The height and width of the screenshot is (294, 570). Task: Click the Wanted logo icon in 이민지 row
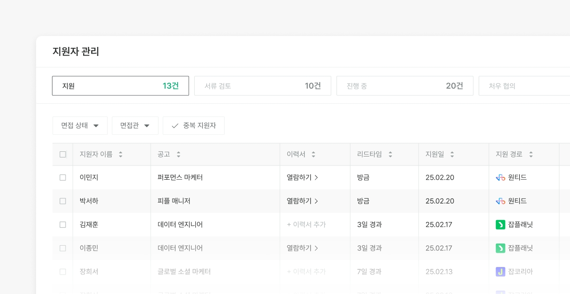click(500, 177)
